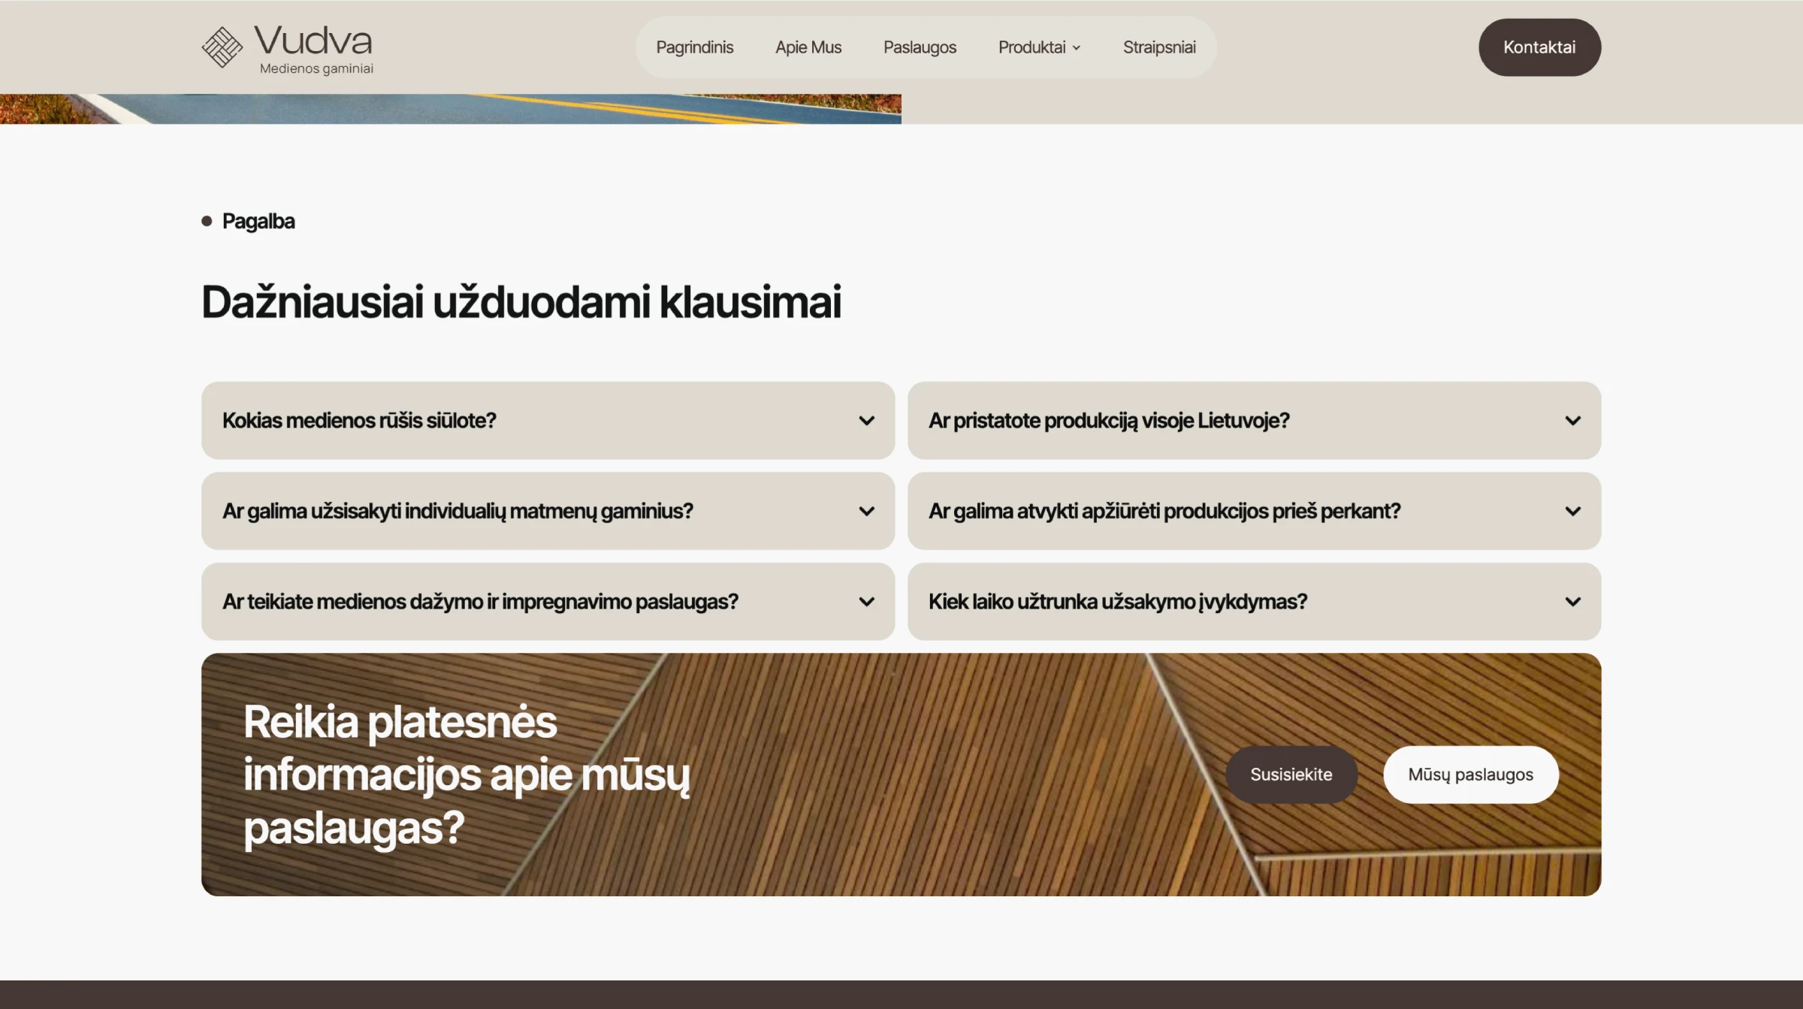
Task: Click the Vudva Medienos gaminiai logo text
Action: click(x=314, y=48)
